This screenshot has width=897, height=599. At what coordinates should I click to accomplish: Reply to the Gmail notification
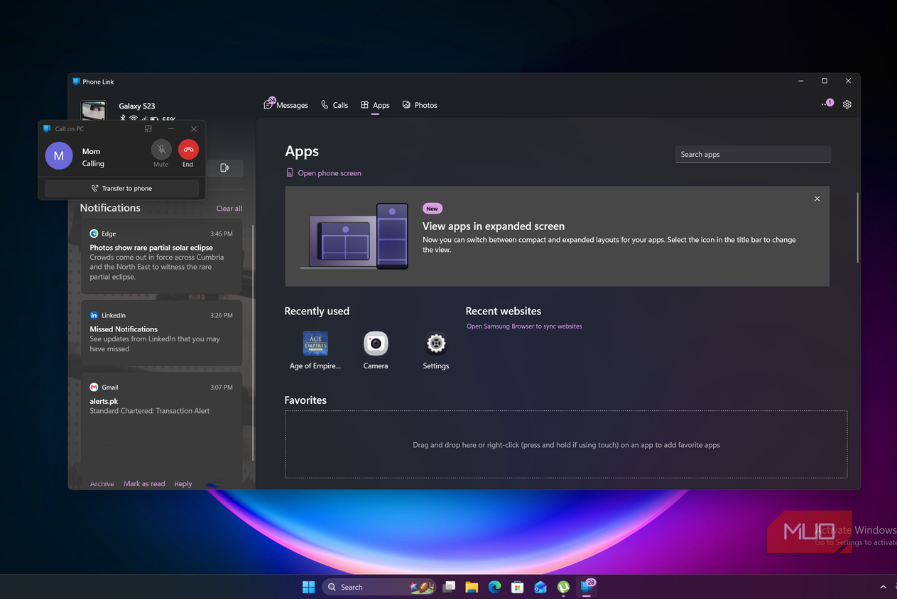click(183, 484)
